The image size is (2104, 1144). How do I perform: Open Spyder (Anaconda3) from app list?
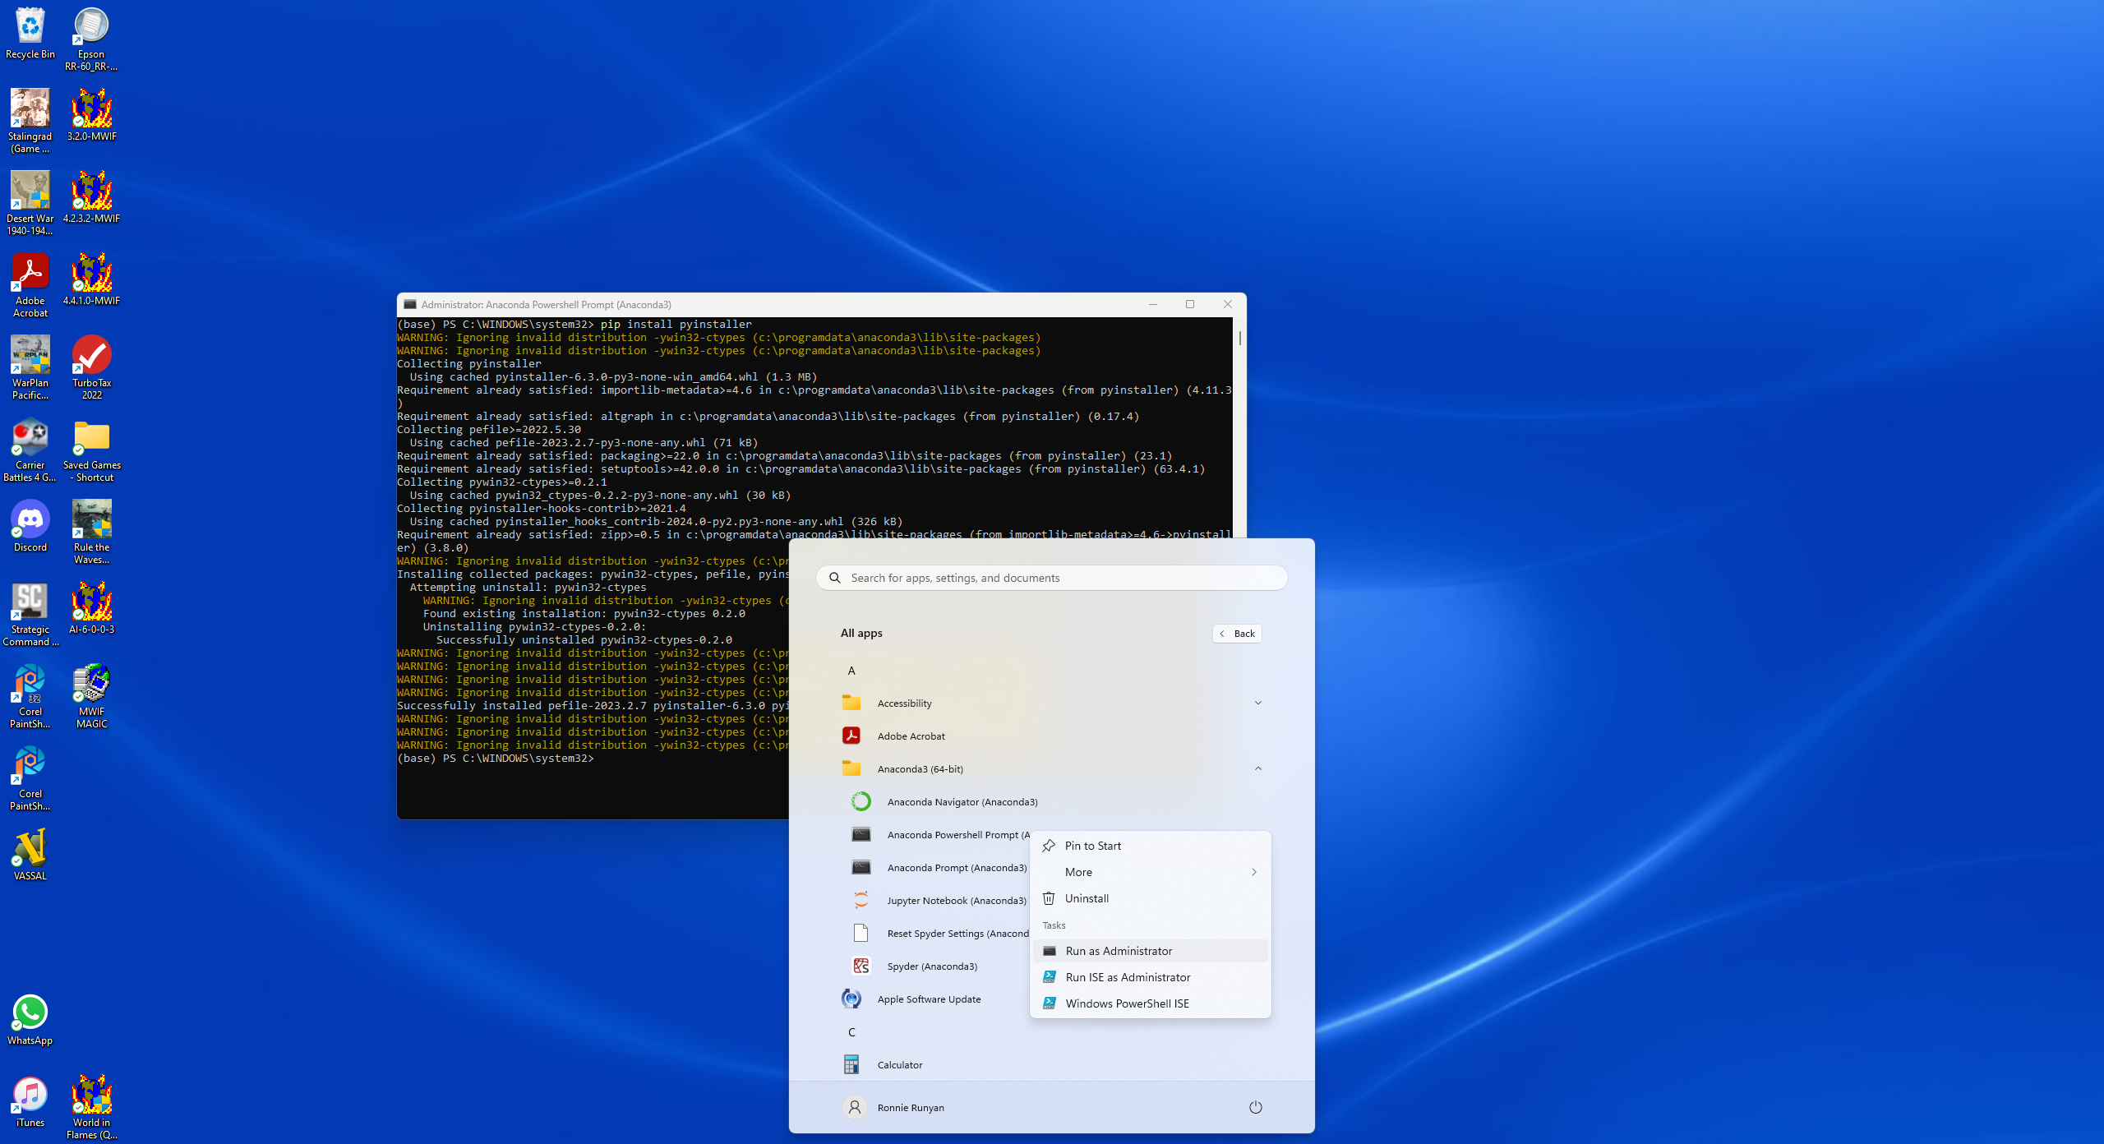pos(931,966)
